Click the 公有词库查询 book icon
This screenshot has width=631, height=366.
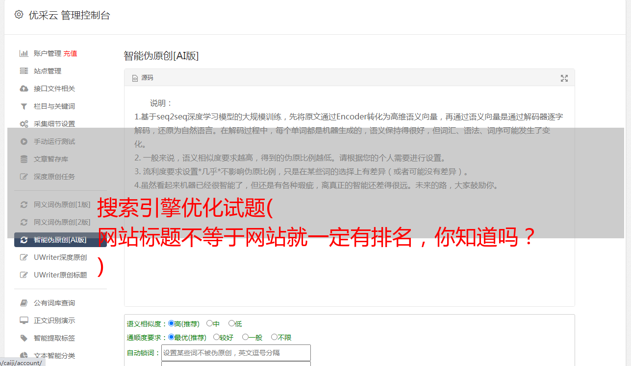(x=24, y=303)
